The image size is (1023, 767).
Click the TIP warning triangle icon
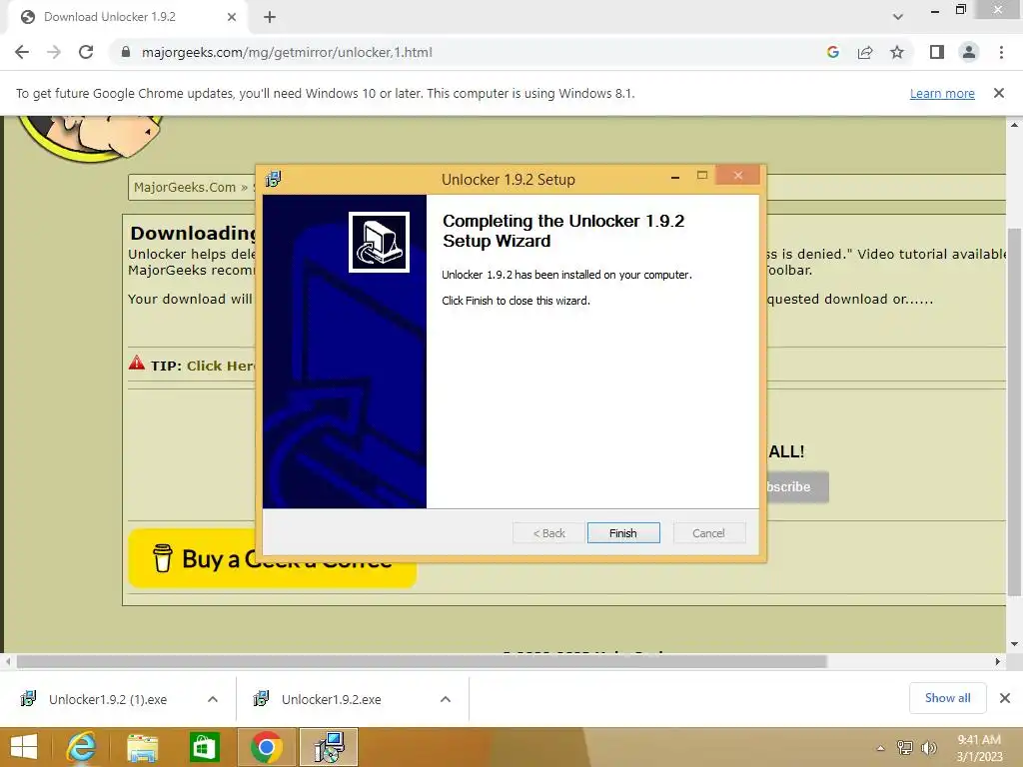[x=136, y=364]
